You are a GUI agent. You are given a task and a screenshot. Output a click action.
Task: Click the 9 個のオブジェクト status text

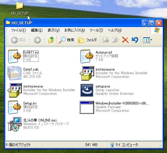pos(18,145)
